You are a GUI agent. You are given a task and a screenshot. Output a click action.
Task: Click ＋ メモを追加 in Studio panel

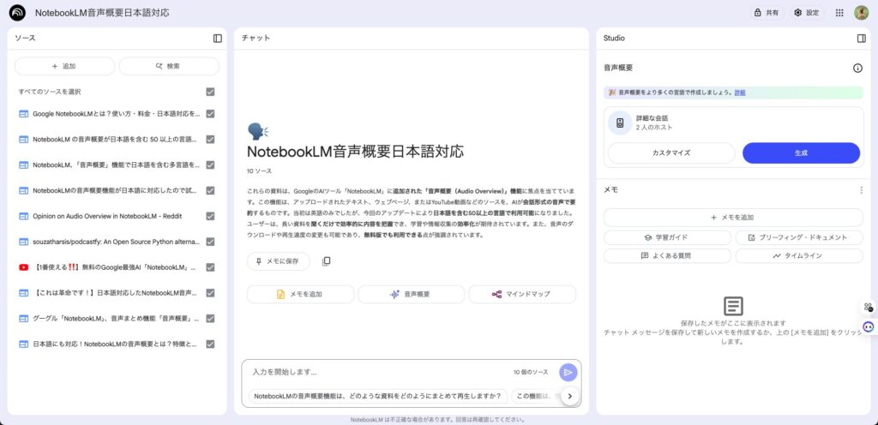pos(734,218)
